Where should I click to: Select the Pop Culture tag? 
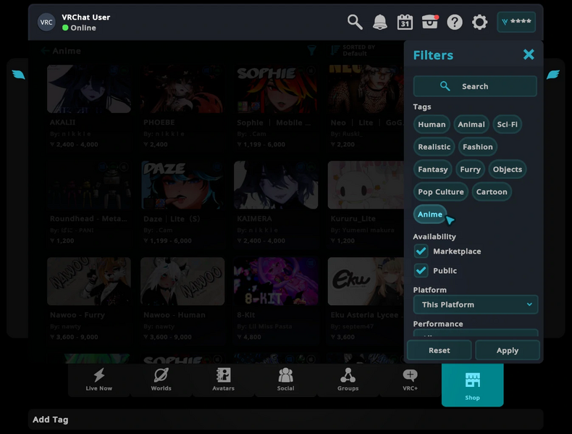click(x=441, y=192)
